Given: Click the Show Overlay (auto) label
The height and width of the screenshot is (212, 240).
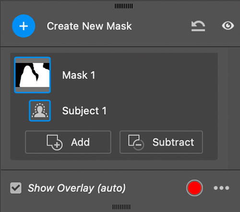Looking at the screenshot, I should pyautogui.click(x=77, y=188).
